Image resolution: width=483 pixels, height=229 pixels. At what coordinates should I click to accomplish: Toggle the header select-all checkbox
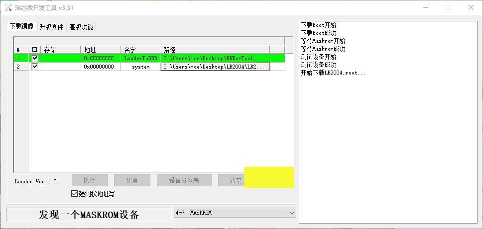34,50
